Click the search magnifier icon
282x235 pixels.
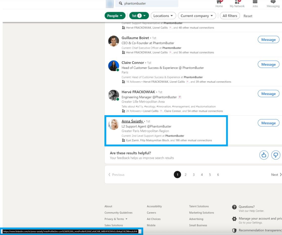(120, 3)
